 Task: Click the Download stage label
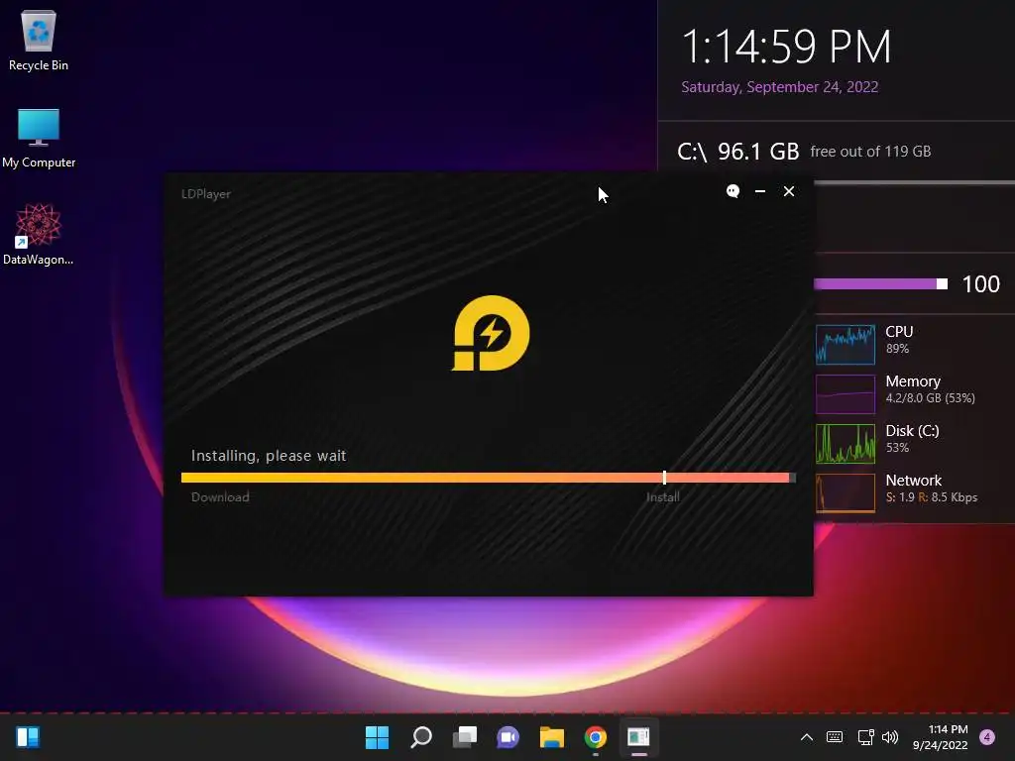(x=220, y=497)
